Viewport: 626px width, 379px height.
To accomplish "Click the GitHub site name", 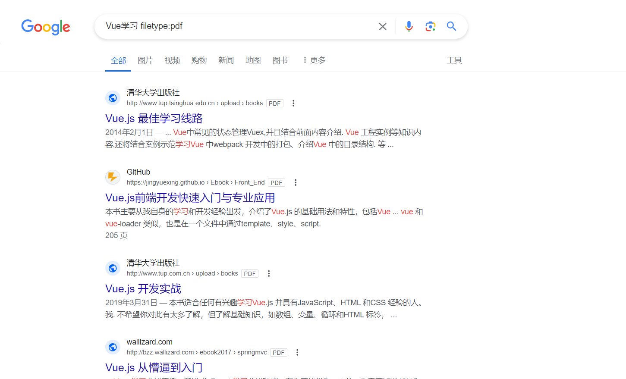I will pos(138,172).
